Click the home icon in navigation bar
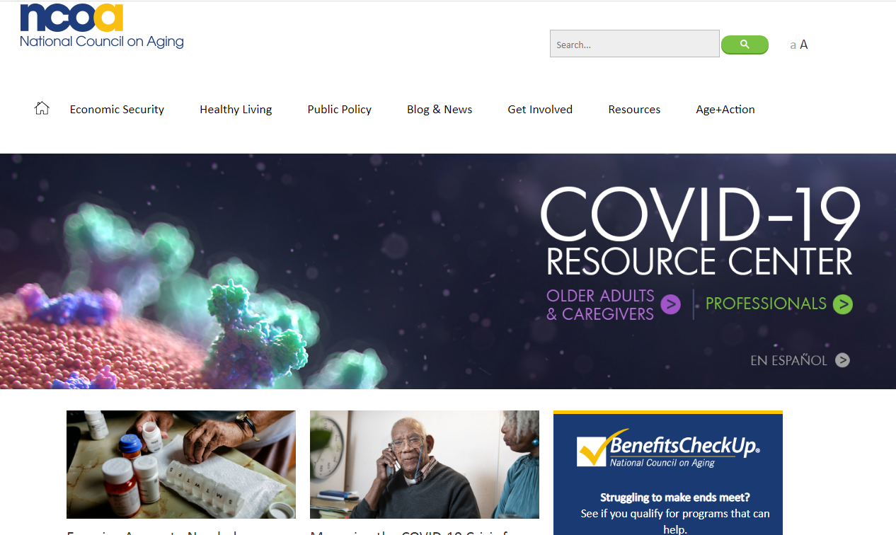This screenshot has height=535, width=896. (42, 108)
